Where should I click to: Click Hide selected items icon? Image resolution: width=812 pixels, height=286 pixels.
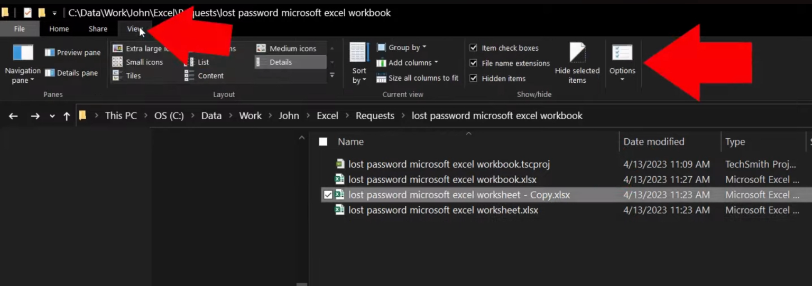point(577,54)
